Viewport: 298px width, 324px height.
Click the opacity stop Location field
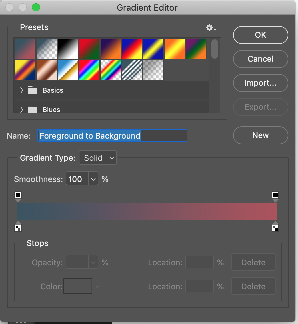pos(199,262)
